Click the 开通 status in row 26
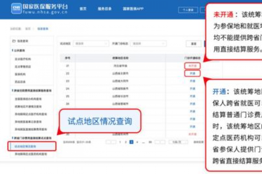Screen dimensions: 262x174 coord(192,104)
